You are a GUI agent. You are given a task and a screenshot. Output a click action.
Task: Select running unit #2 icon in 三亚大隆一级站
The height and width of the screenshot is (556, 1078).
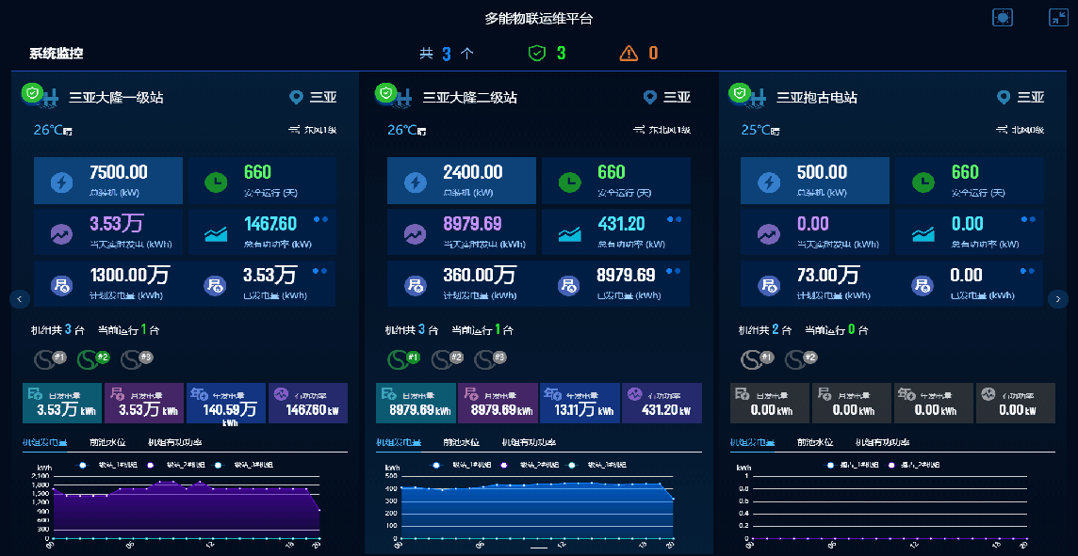coord(93,359)
